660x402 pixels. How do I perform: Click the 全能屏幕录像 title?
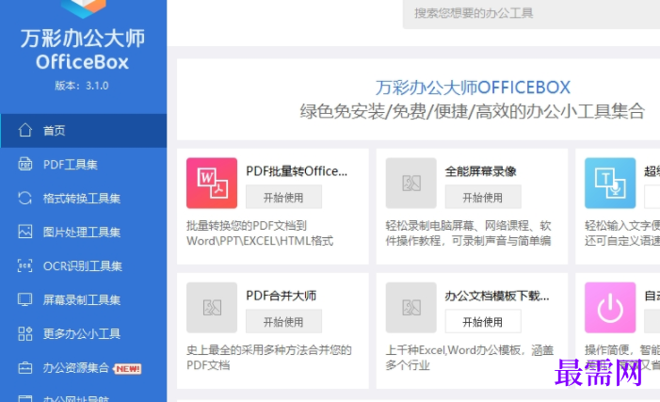480,171
